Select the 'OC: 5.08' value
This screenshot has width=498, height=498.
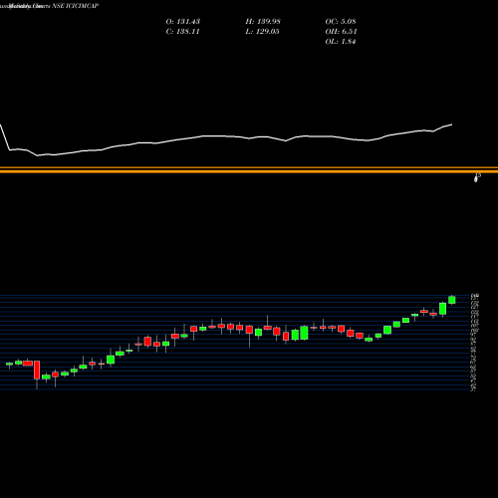coord(341,22)
